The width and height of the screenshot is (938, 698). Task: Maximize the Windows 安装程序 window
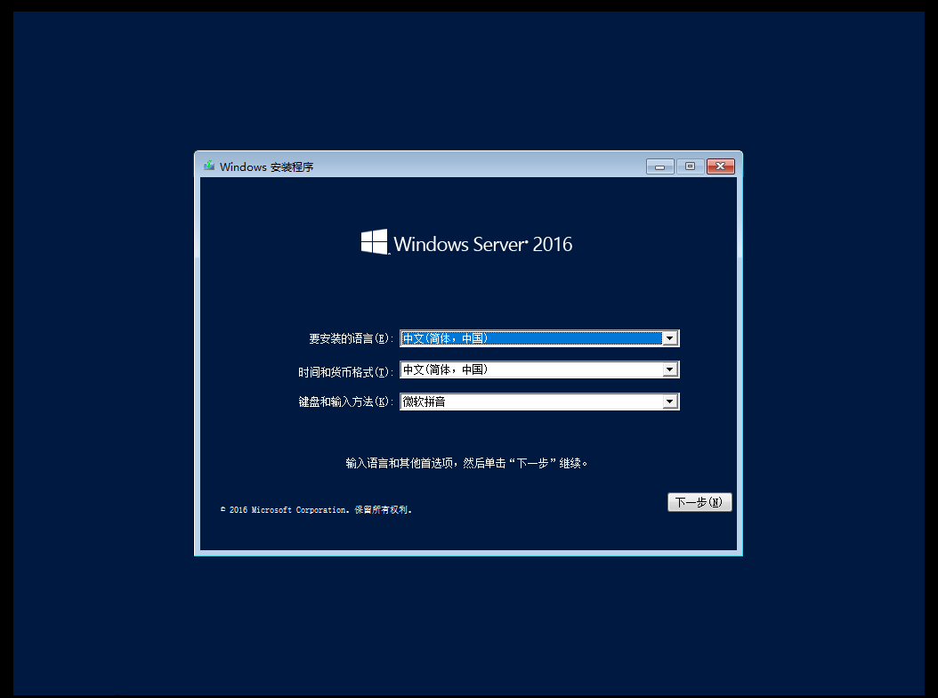pos(690,166)
